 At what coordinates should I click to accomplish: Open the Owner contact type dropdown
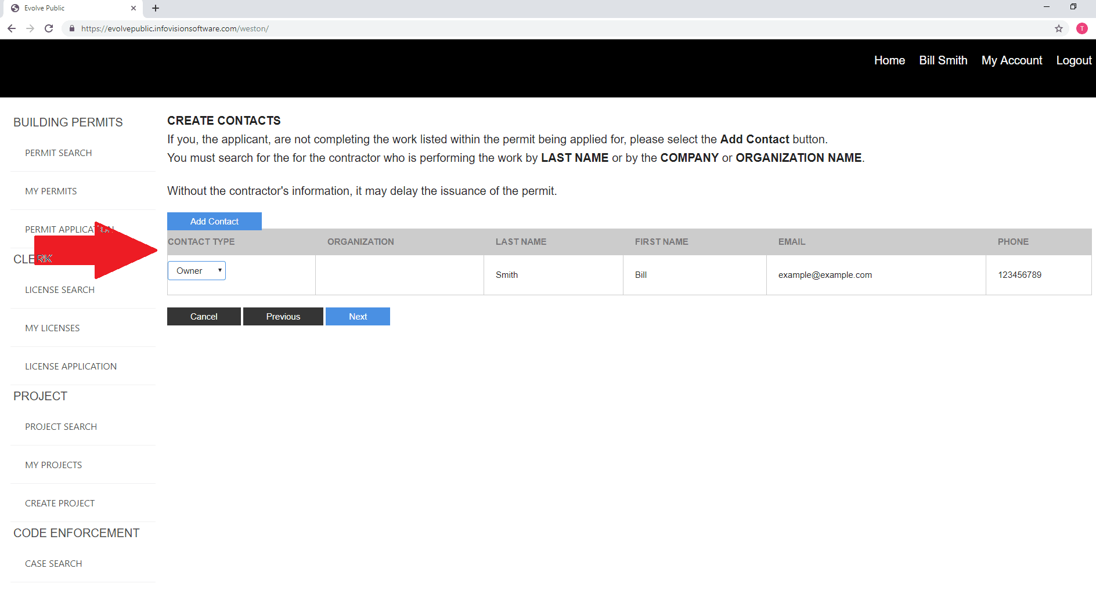pyautogui.click(x=197, y=271)
